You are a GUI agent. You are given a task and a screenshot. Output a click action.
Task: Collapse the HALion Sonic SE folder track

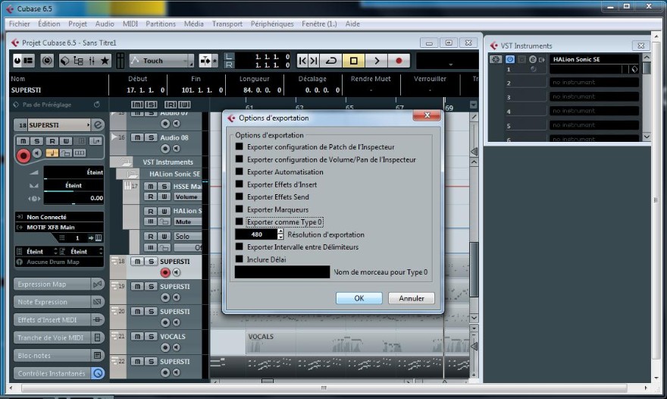coord(132,174)
